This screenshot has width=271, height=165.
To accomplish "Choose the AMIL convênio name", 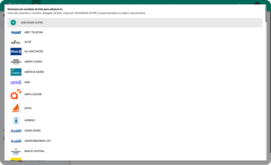I will (x=27, y=82).
